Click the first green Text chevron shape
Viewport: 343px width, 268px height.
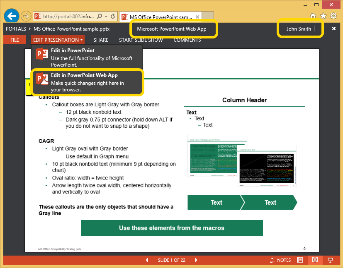(216, 202)
